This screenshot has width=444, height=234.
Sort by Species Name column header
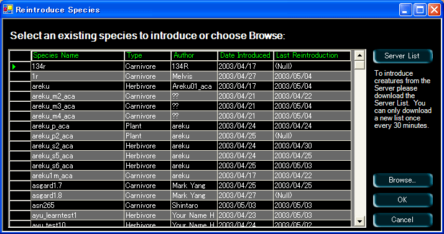tap(78, 56)
